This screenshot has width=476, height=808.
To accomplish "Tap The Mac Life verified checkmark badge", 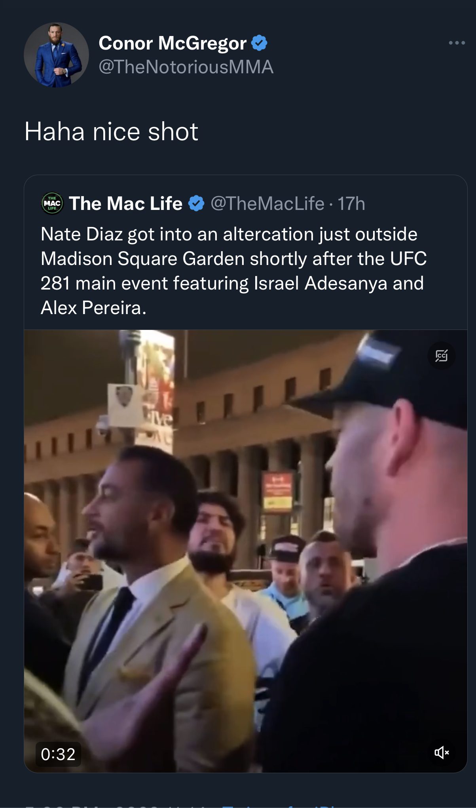I will [196, 204].
